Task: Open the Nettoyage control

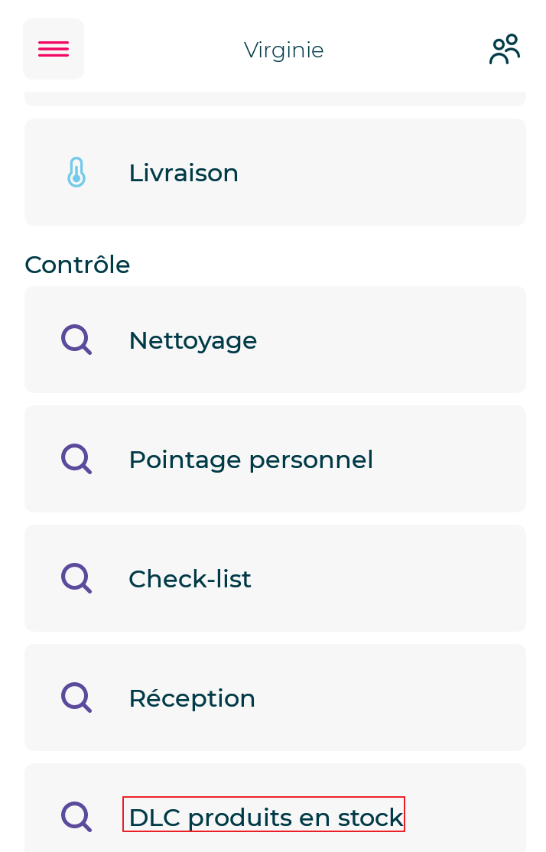Action: pyautogui.click(x=193, y=340)
